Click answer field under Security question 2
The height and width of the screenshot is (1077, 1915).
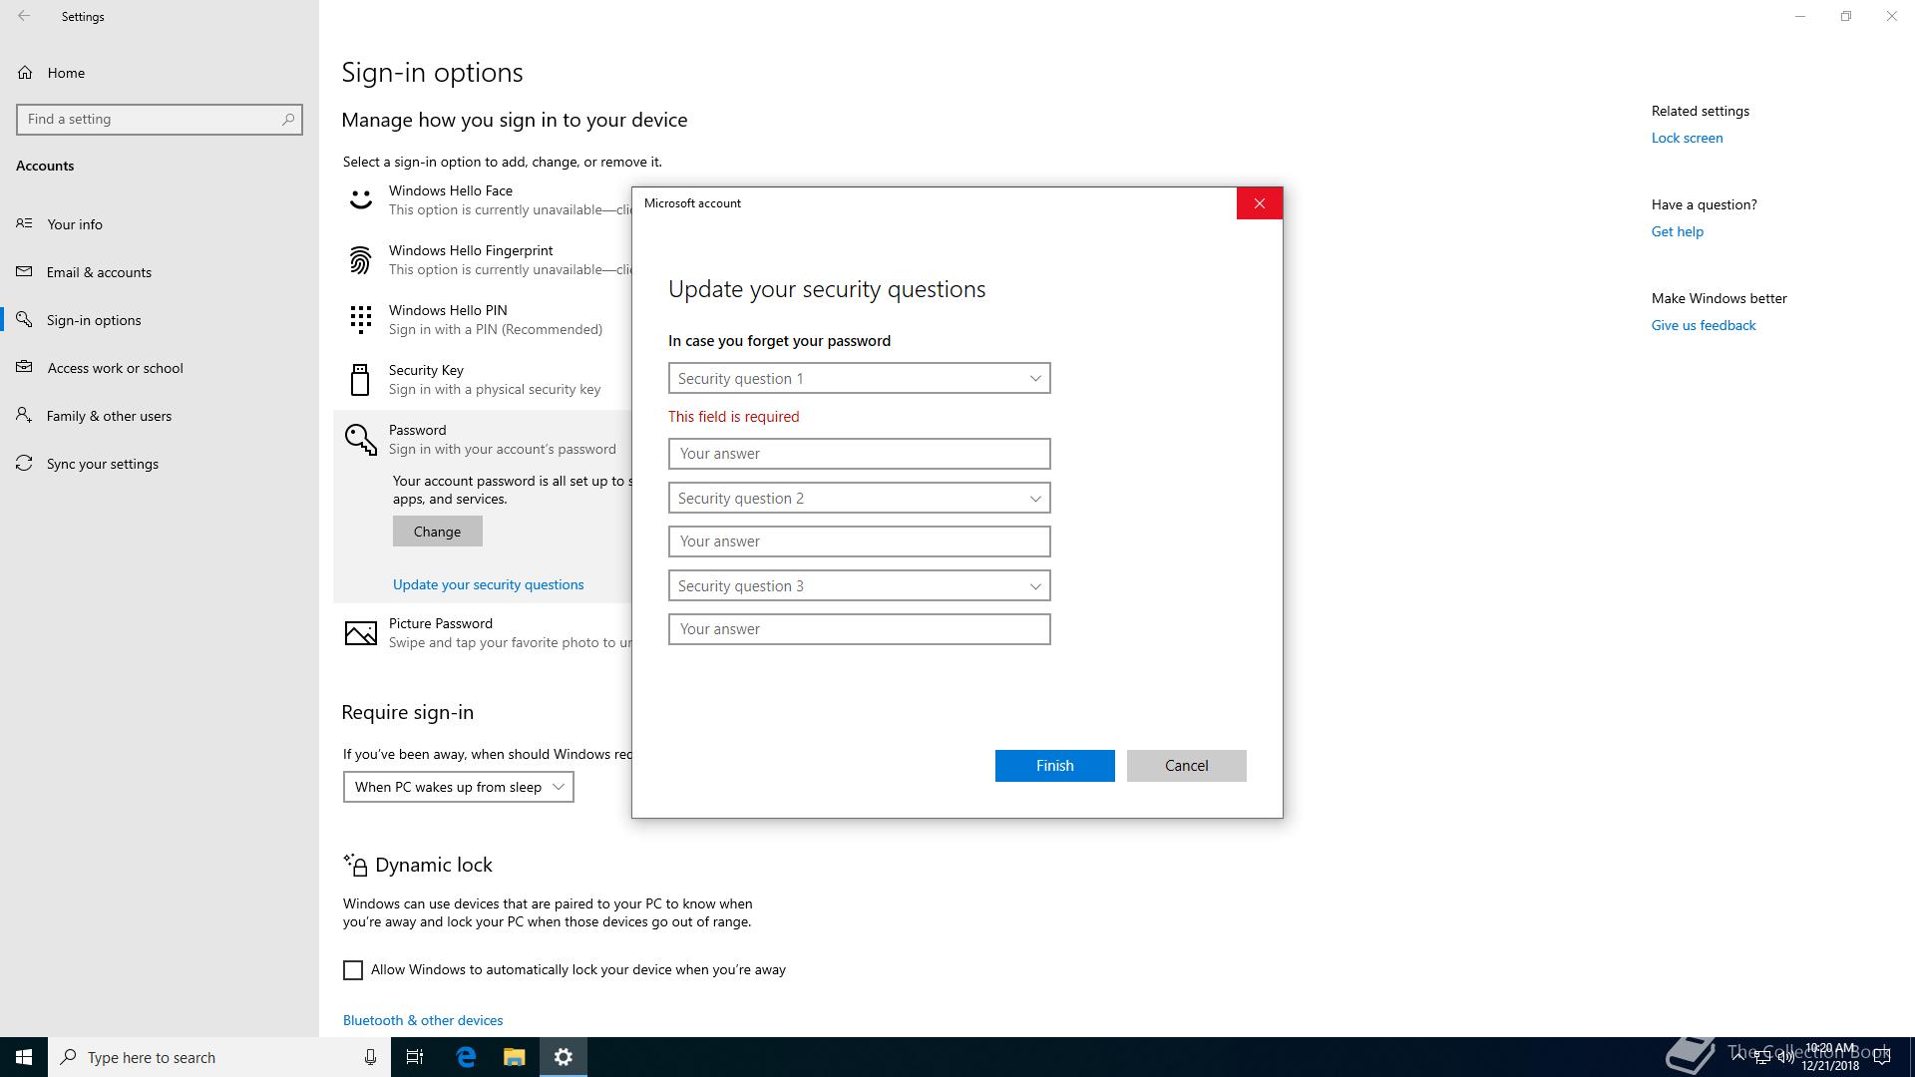click(x=859, y=541)
